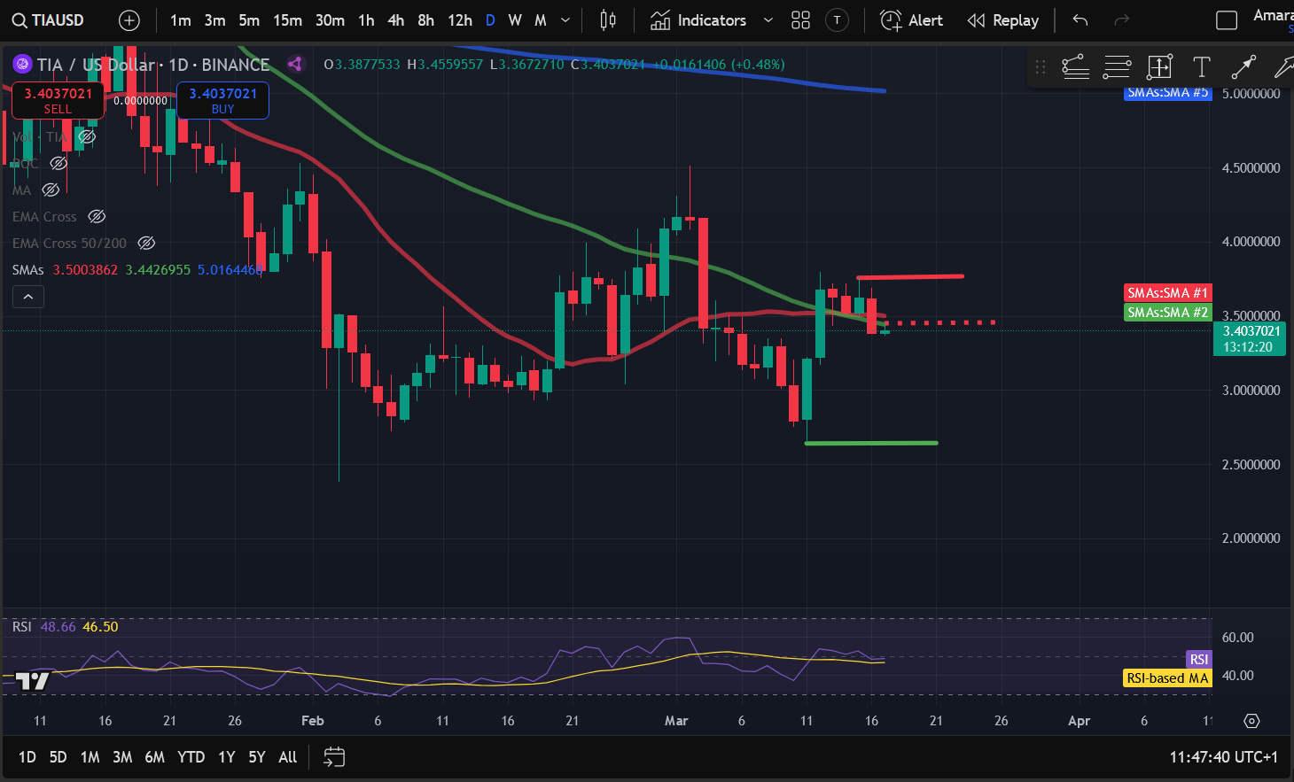Image resolution: width=1294 pixels, height=782 pixels.
Task: Click the BUY price button
Action: pyautogui.click(x=222, y=100)
